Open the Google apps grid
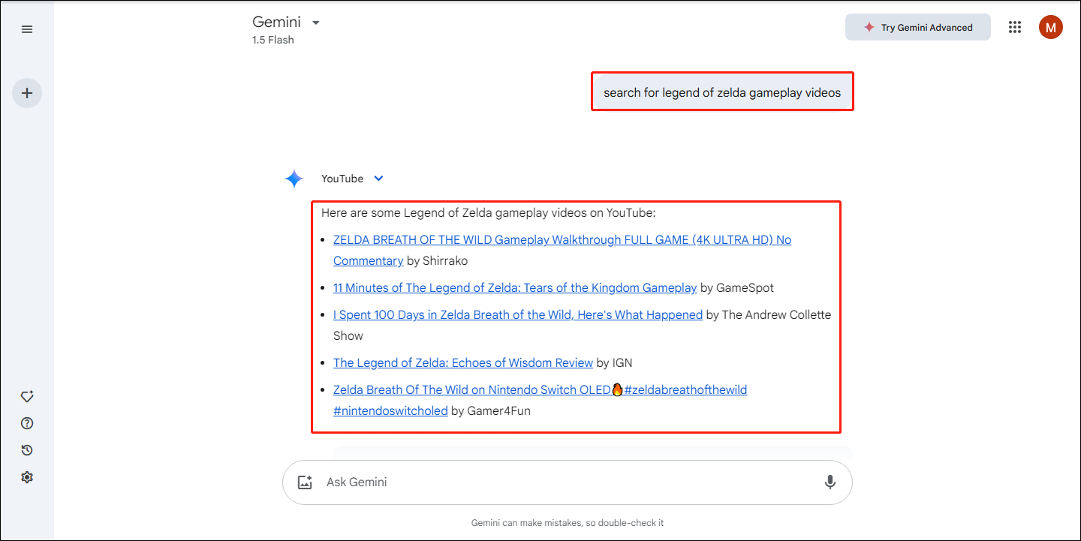Screen dimensions: 1081x541 (x=1015, y=28)
